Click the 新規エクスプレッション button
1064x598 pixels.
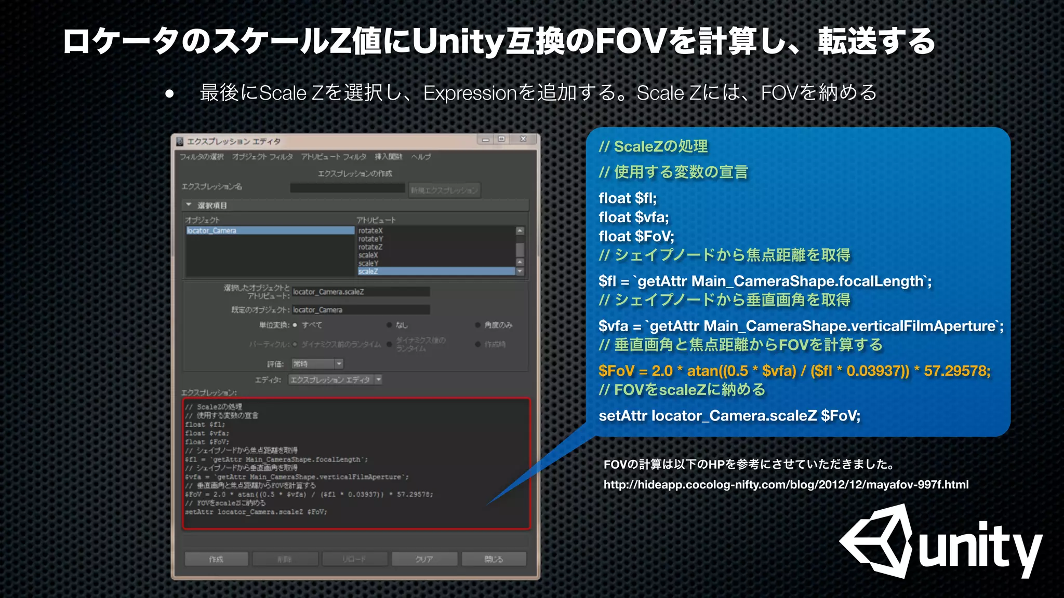tap(444, 190)
